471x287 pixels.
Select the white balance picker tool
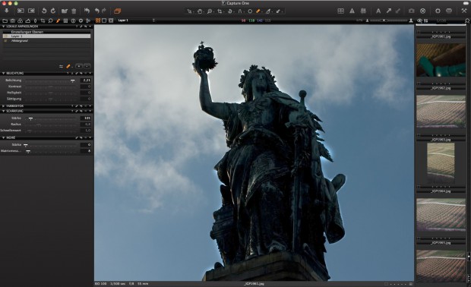click(268, 11)
